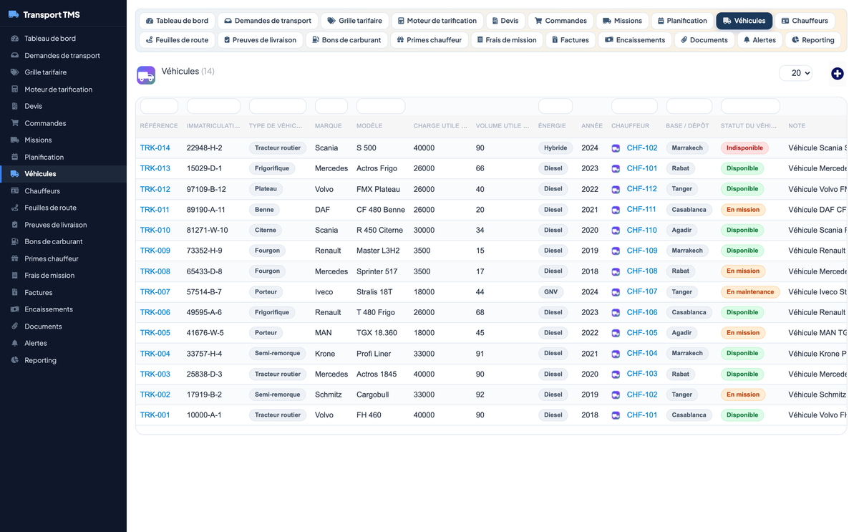Viewport: 859px width, 532px height.
Task: Open the Tableau de bord top tab
Action: pos(177,21)
